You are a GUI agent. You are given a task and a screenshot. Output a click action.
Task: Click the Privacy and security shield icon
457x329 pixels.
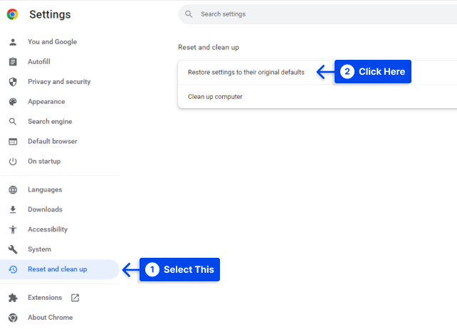click(x=13, y=82)
